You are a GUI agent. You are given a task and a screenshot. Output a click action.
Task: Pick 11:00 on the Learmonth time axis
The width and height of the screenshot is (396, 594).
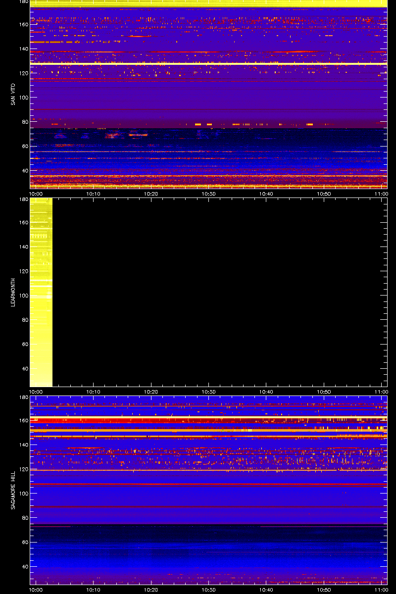[381, 392]
